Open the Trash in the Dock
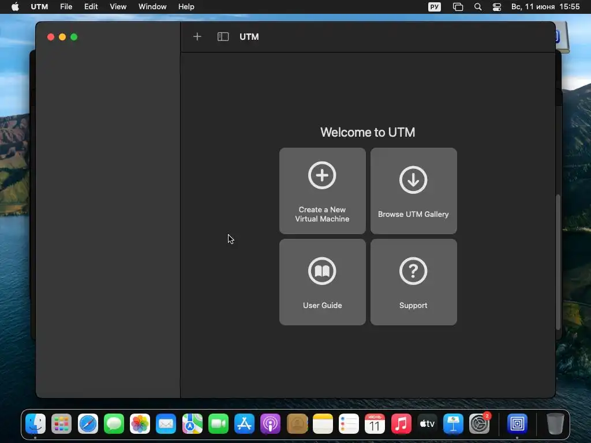Viewport: 591px width, 443px height. coord(555,423)
